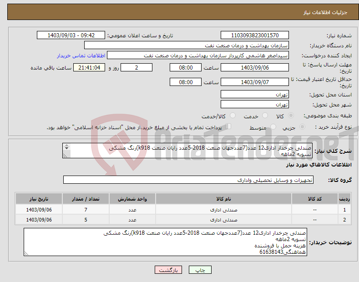Click date 1403/09/06 in row 2
Image resolution: width=359 pixels, height=282 pixels.
(39, 220)
